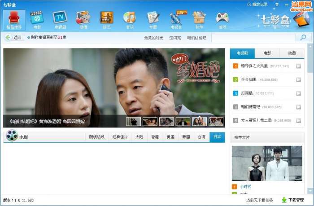This screenshot has width=314, height=206.
Task: Open the 专题 notepad icon section
Action: point(153,20)
